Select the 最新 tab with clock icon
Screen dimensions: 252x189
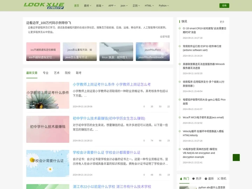pos(209,178)
